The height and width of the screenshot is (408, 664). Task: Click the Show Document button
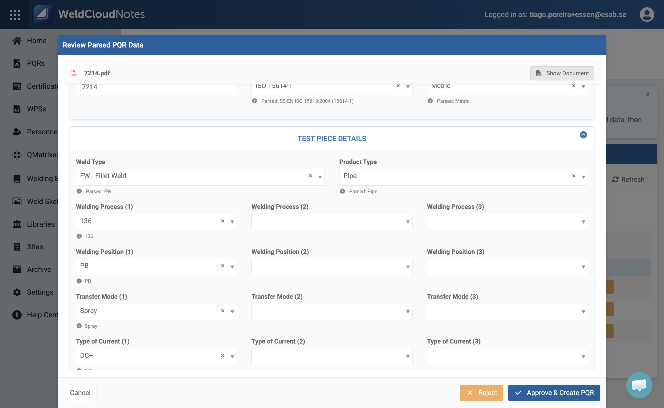click(562, 73)
